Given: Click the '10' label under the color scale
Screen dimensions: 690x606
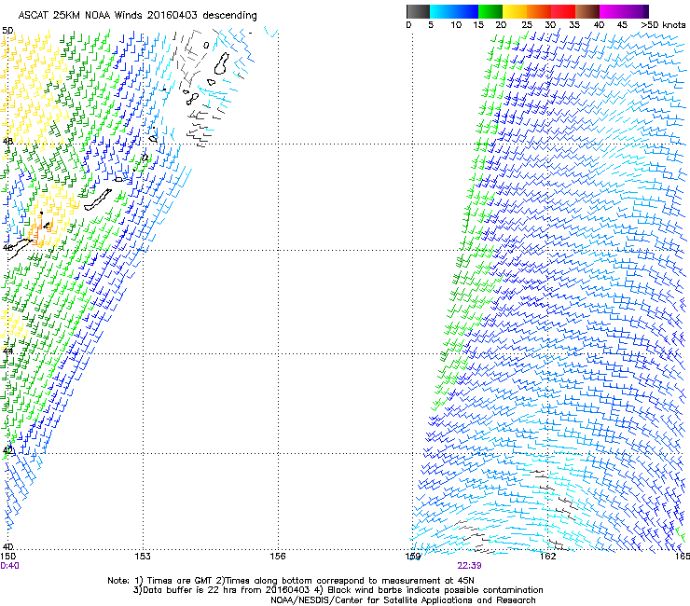Looking at the screenshot, I should (x=456, y=25).
